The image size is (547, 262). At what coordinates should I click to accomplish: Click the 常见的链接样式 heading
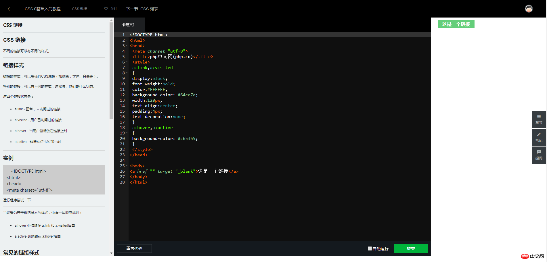click(21, 252)
